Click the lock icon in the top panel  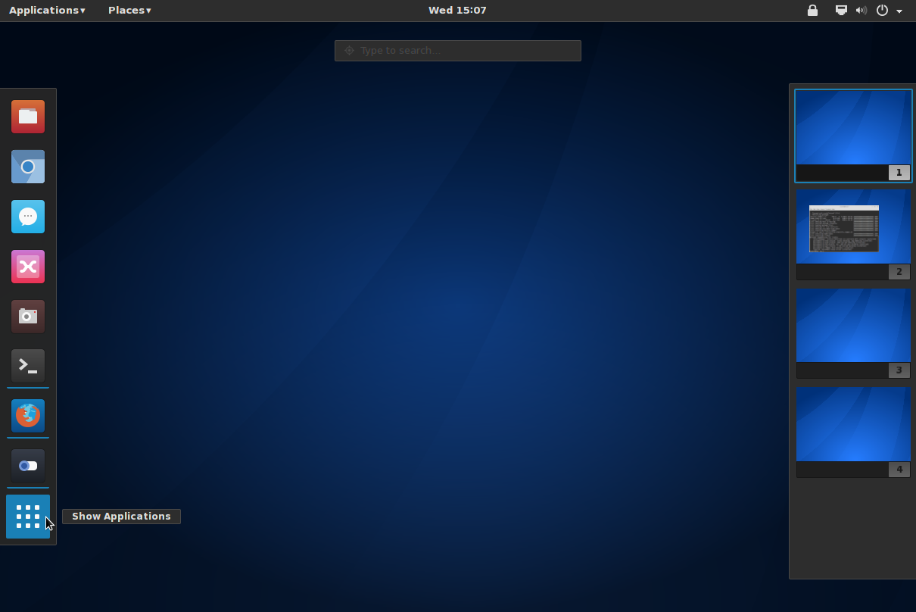click(812, 11)
